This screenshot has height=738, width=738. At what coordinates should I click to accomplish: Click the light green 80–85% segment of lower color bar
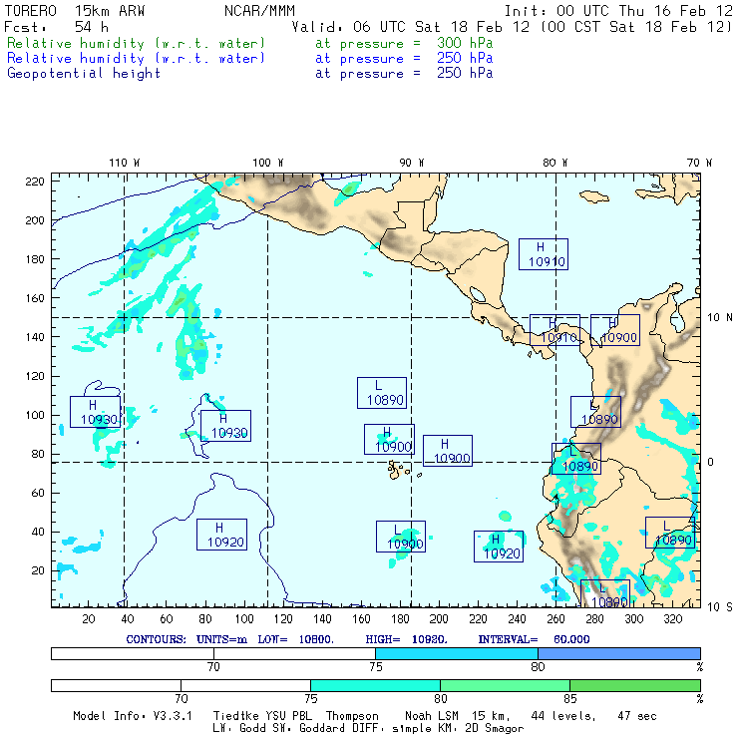click(x=505, y=685)
